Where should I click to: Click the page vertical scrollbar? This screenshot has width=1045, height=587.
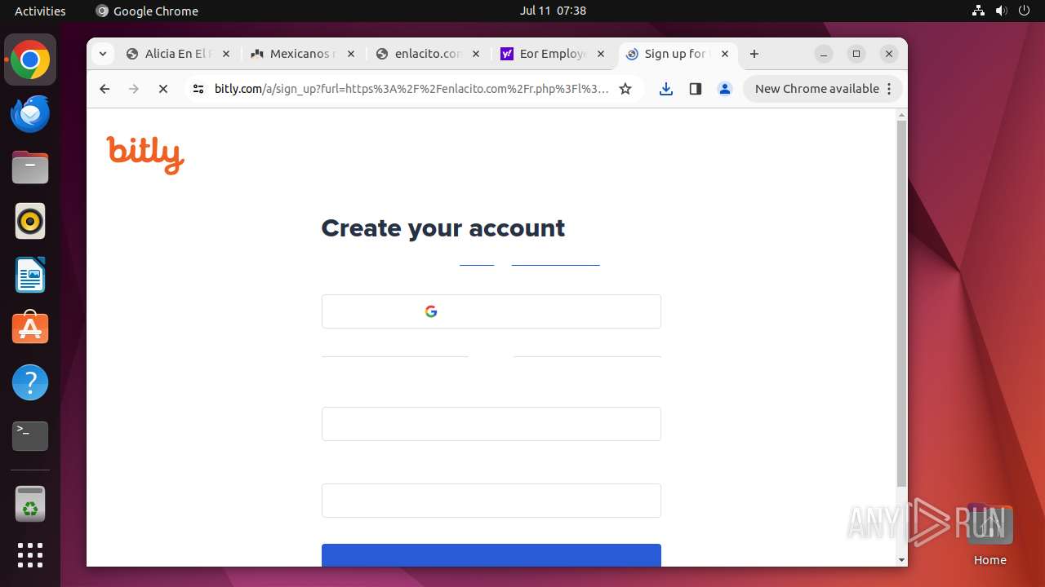[901, 303]
